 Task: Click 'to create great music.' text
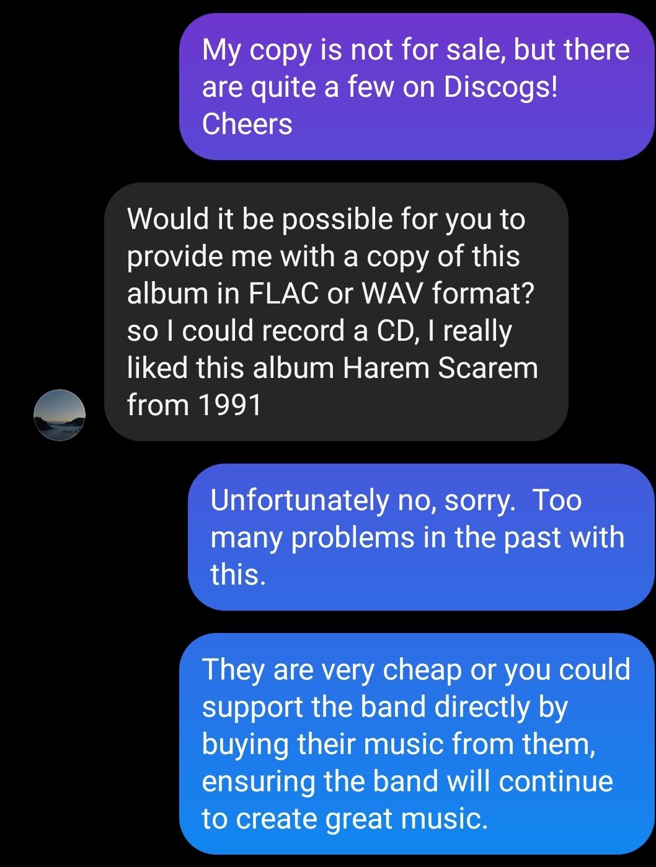(x=345, y=819)
